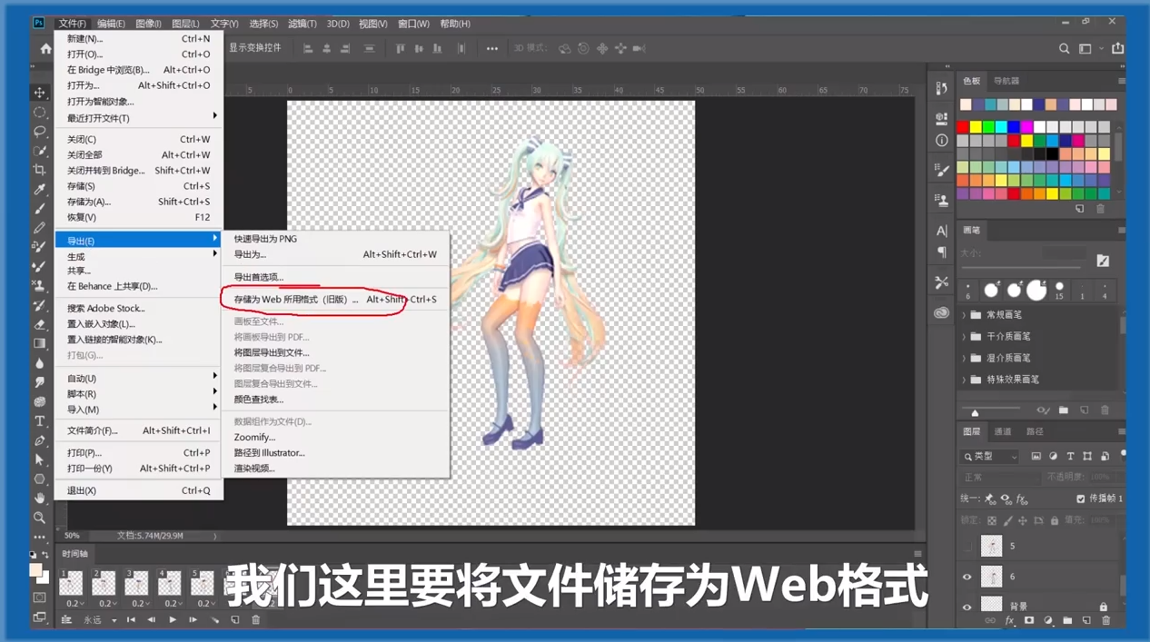Create new swatch in the Swatches panel
1150x642 pixels.
tap(1080, 209)
